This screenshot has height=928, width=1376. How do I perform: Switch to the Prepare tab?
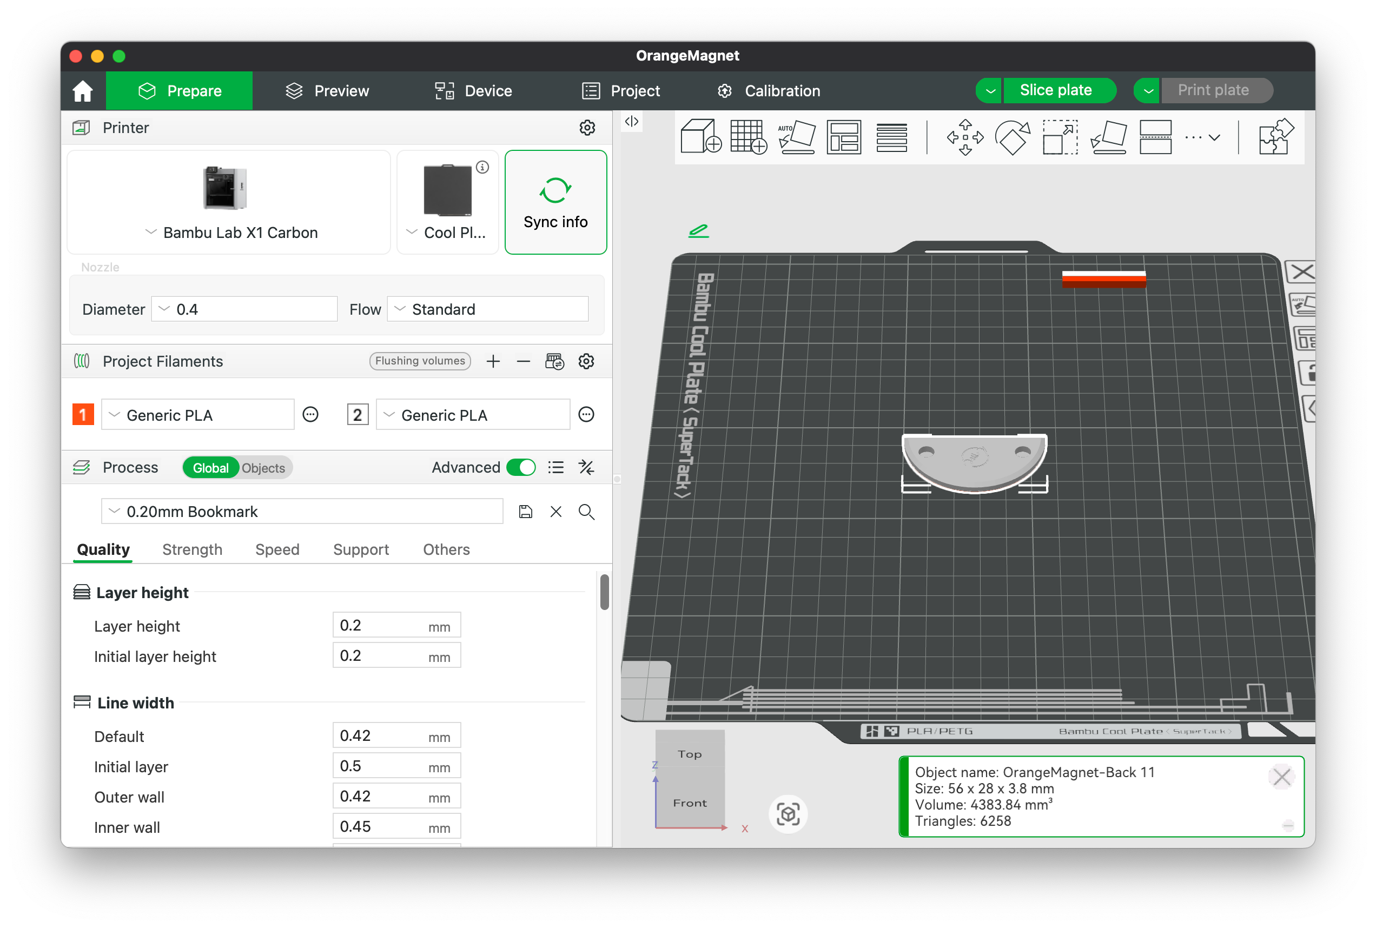(180, 90)
